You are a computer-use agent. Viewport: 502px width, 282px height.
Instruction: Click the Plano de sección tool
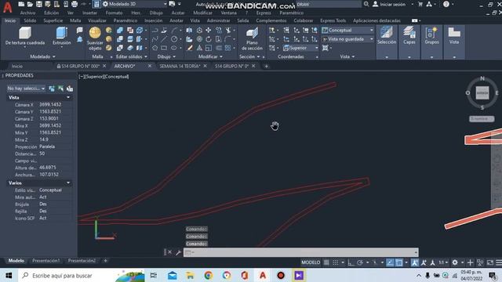point(252,38)
